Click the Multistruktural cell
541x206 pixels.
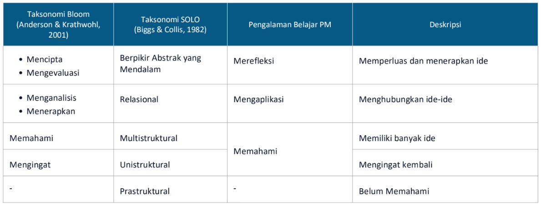pos(149,138)
